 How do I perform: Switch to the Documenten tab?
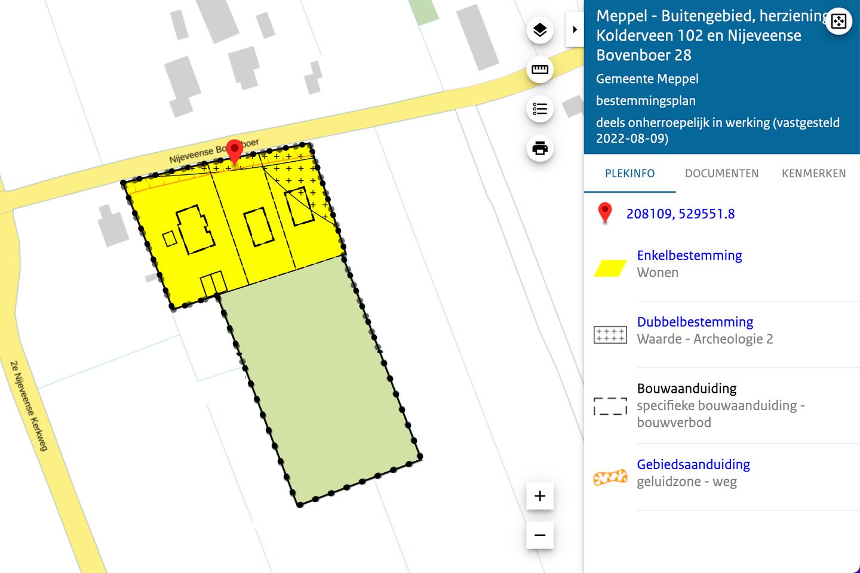[x=721, y=174]
